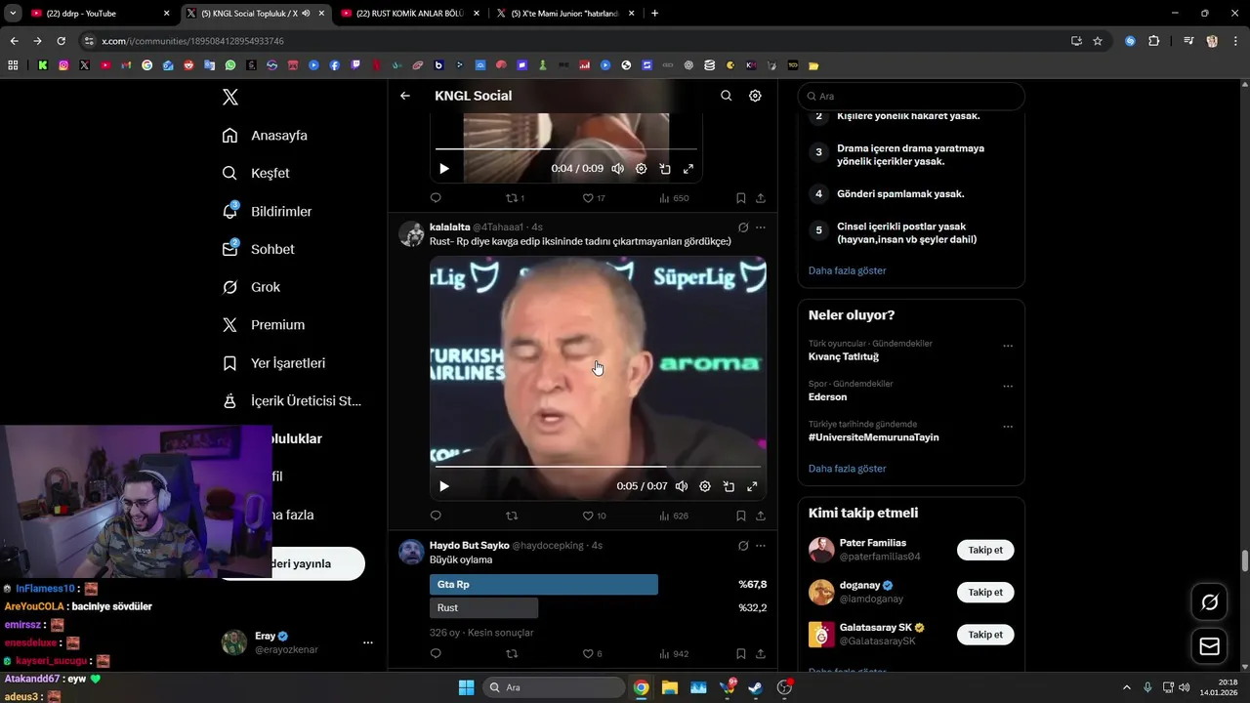Open Chrome extensions puzzle icon
This screenshot has height=703, width=1250.
point(1153,41)
